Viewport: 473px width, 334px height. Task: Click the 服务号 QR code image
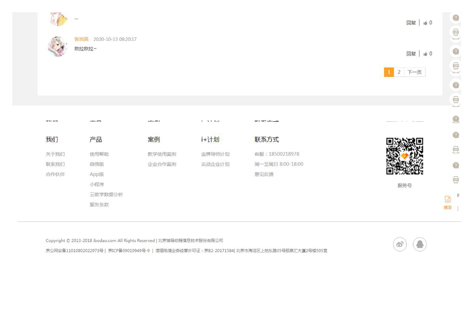(404, 156)
